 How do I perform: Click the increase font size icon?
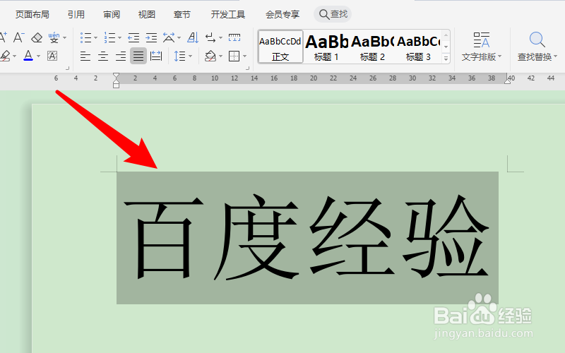pyautogui.click(x=3, y=37)
